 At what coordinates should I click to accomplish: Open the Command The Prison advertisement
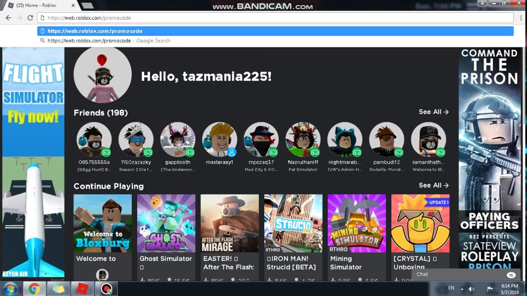[x=489, y=158]
